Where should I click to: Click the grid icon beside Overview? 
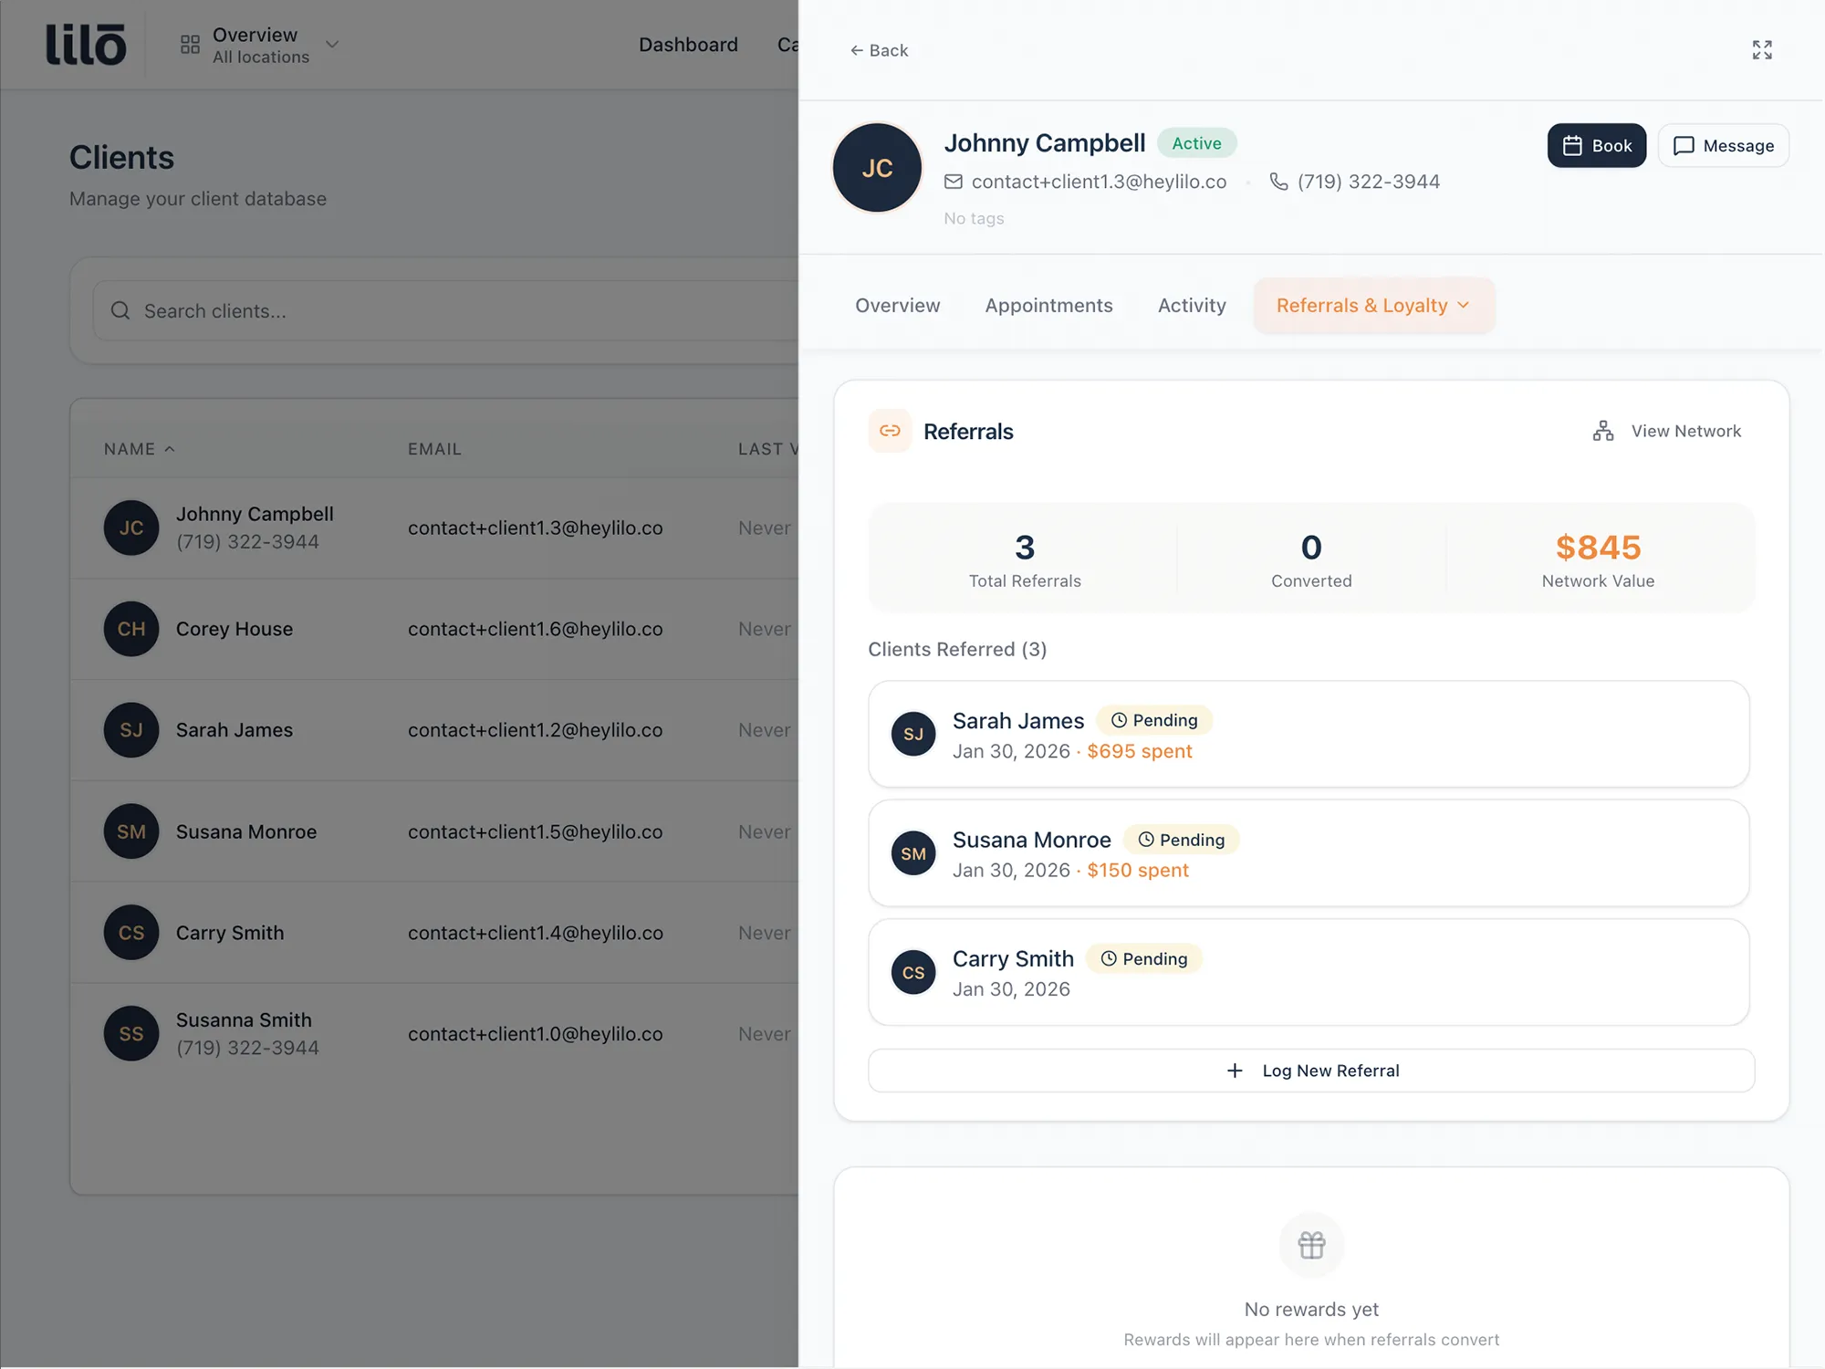[x=190, y=43]
